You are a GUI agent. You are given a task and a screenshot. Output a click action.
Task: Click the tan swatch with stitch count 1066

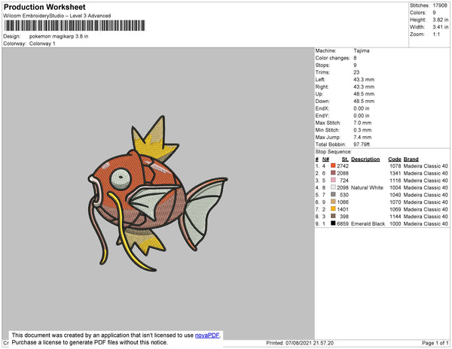coord(333,202)
